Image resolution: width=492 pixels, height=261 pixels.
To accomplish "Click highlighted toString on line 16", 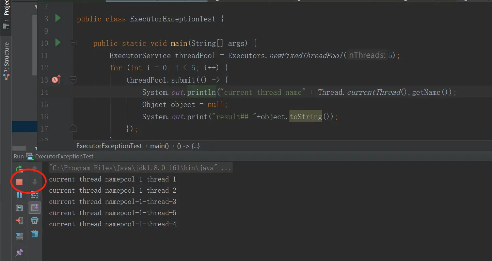I will coord(306,117).
